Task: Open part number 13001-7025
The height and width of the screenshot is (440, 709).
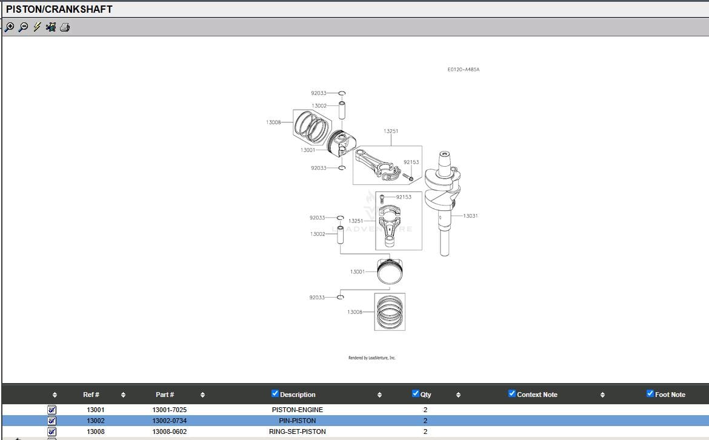Action: pyautogui.click(x=170, y=410)
